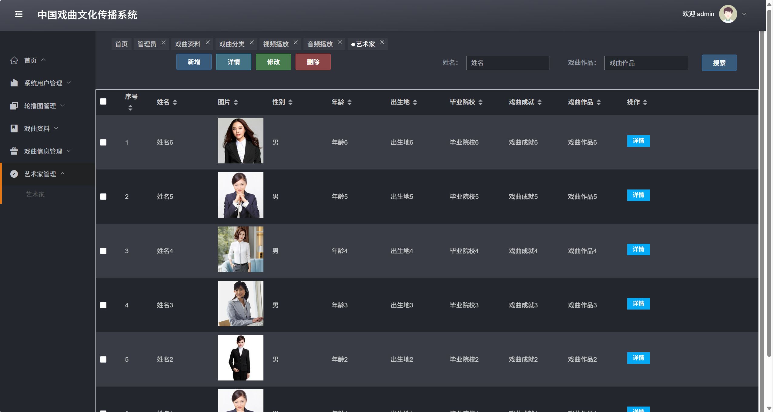
Task: Click the 系统用户管理 sidebar icon
Action: pos(14,83)
